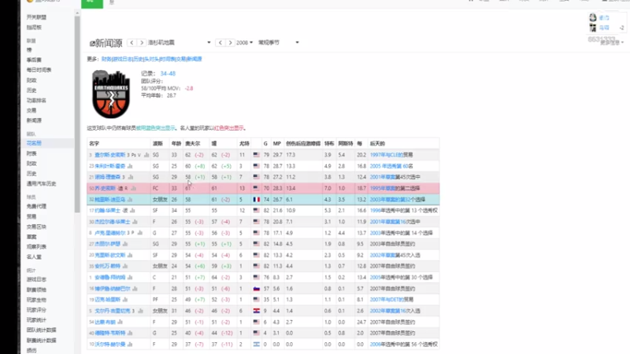Sort roster by G column header
Screen dimensions: 630x354
[x=265, y=143]
